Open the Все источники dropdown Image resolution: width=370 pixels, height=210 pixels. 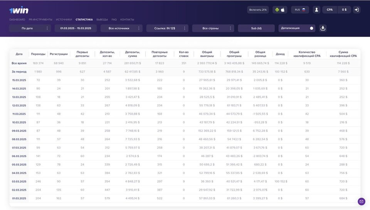pos(121,28)
